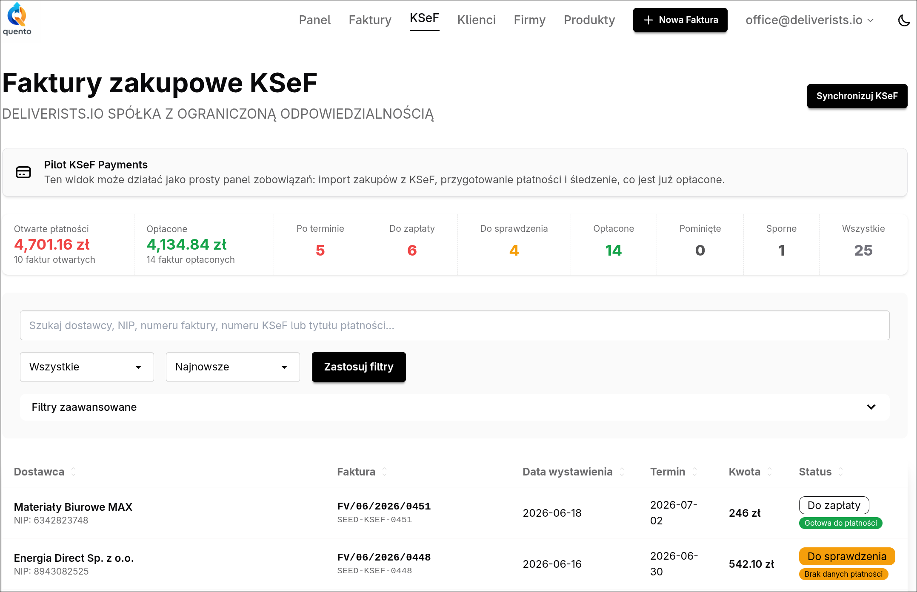Screen dimensions: 917x592
Task: Click Zastosuj filtry button
Action: (359, 367)
